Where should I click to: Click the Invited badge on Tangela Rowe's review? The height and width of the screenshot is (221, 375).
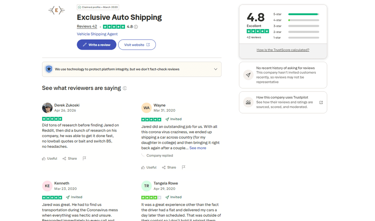pyautogui.click(x=173, y=197)
